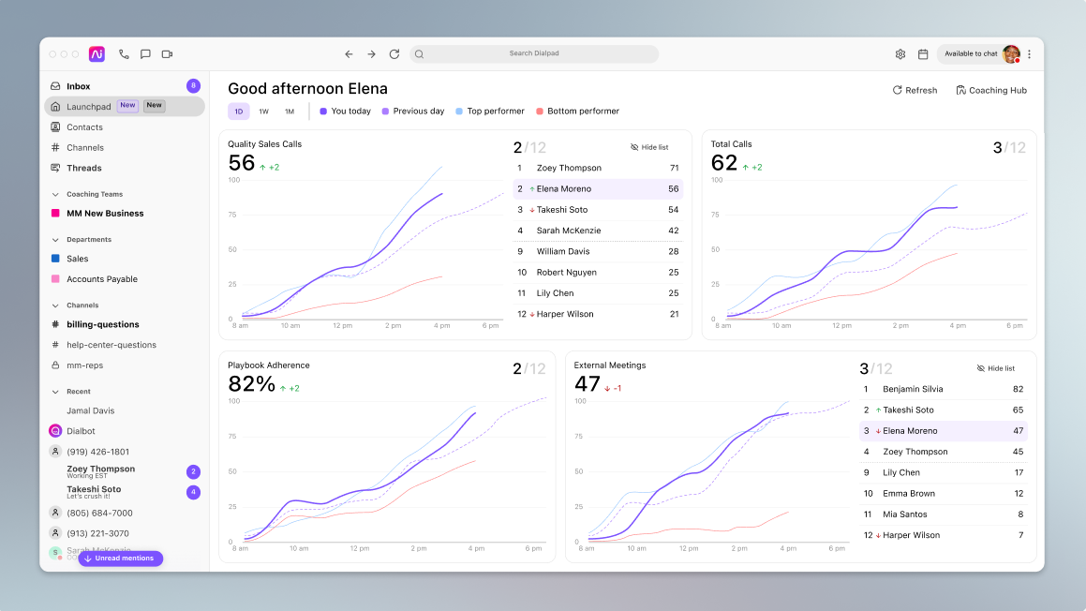Image resolution: width=1086 pixels, height=611 pixels.
Task: Hide the Quality Sales Calls ranking list
Action: pyautogui.click(x=649, y=147)
